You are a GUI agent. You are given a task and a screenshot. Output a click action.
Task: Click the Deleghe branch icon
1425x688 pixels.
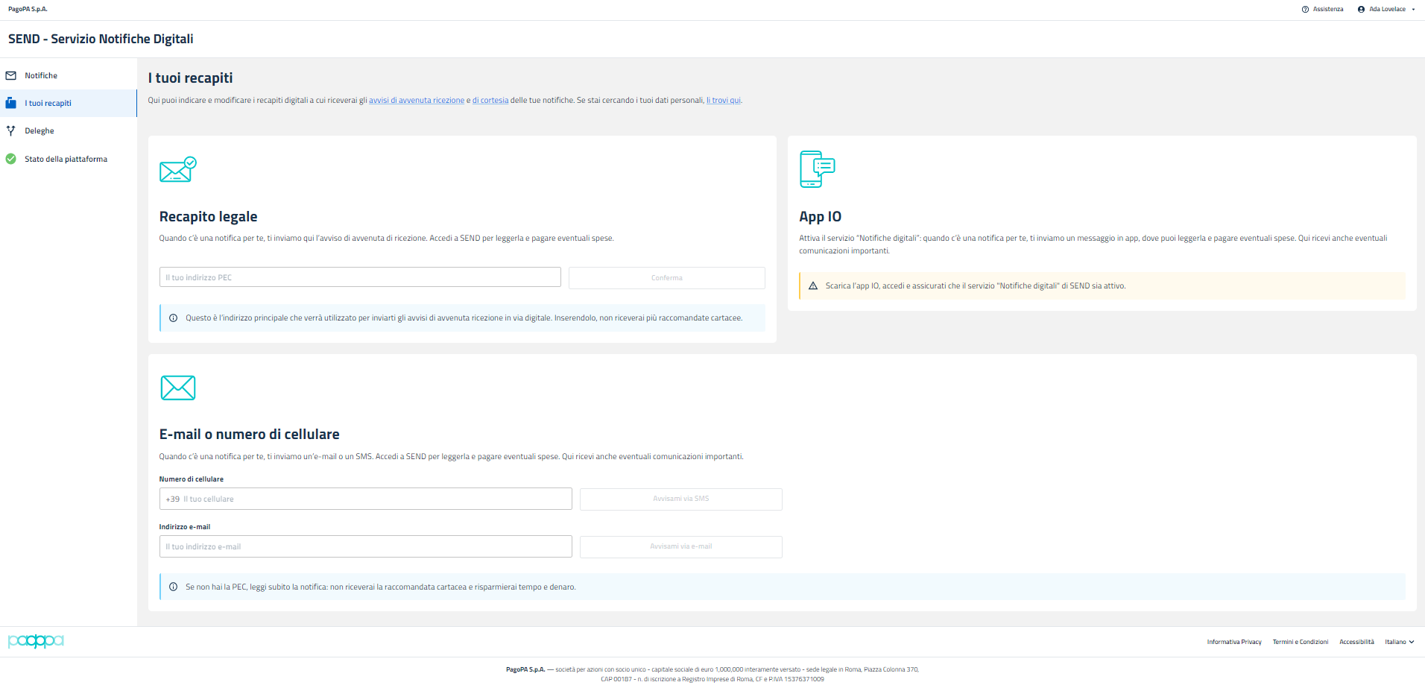click(x=11, y=130)
